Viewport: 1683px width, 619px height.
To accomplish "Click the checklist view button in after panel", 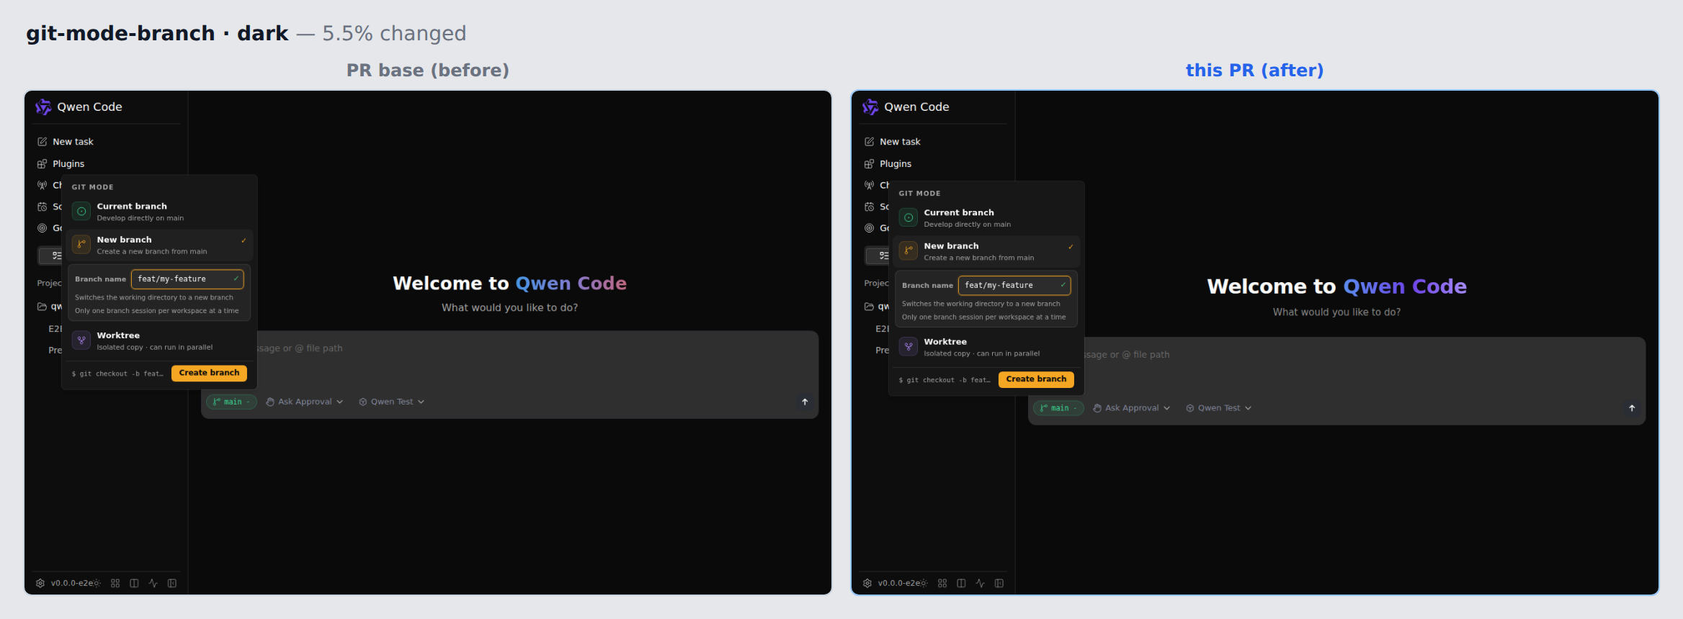I will click(878, 256).
